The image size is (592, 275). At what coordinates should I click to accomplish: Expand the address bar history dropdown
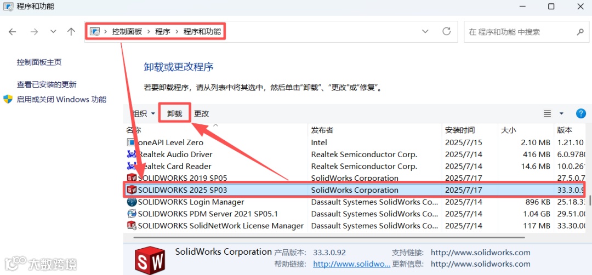point(425,31)
